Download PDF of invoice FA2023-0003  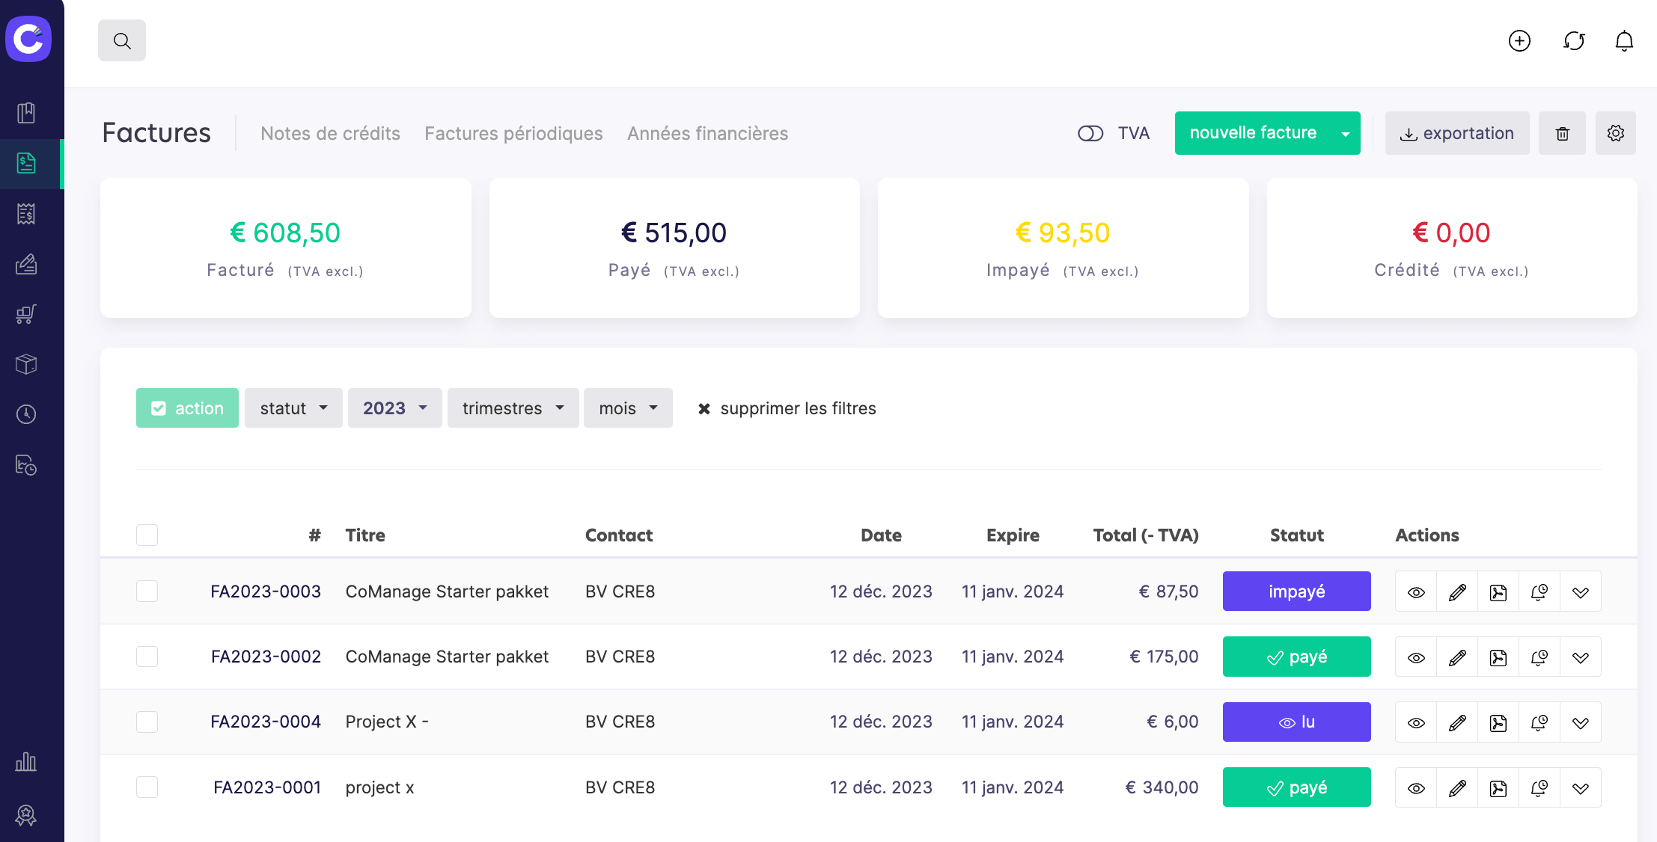(x=1498, y=592)
